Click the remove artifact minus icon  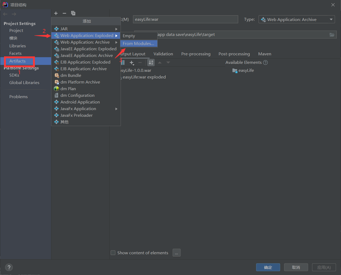point(64,13)
